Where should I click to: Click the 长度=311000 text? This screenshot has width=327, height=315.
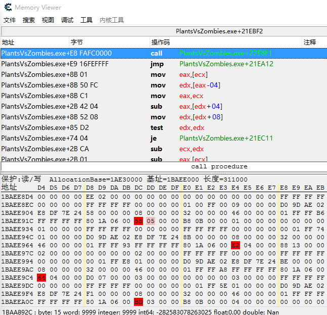(x=225, y=179)
